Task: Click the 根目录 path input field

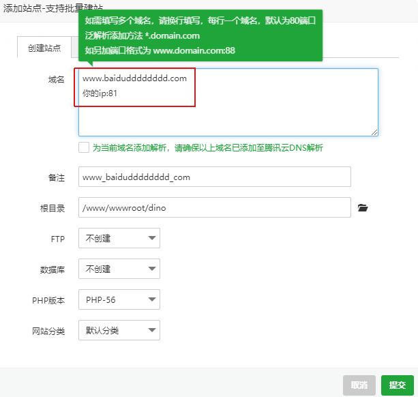Action: click(215, 207)
